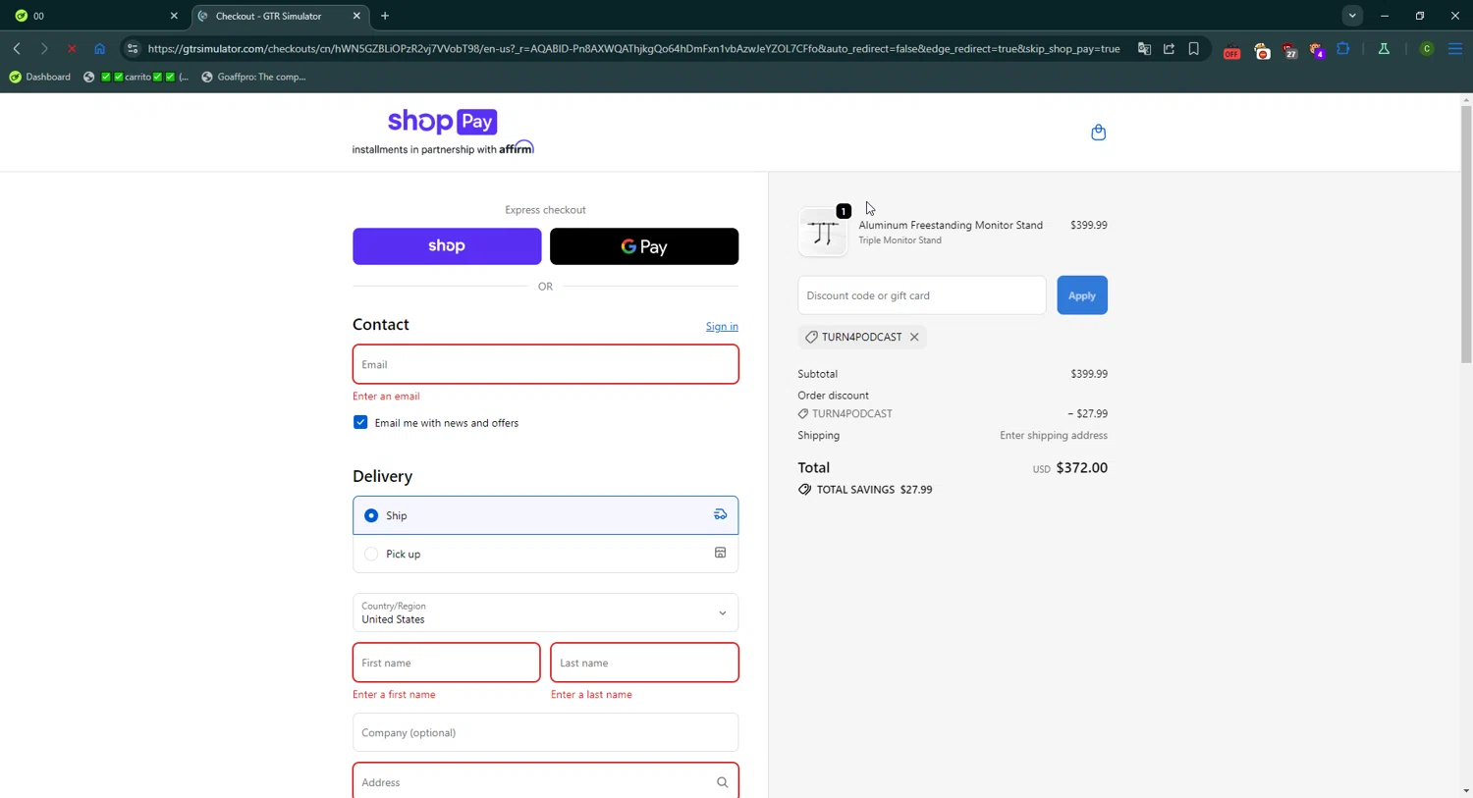The image size is (1473, 798).
Task: Stop page loading with the red X
Action: (x=72, y=48)
